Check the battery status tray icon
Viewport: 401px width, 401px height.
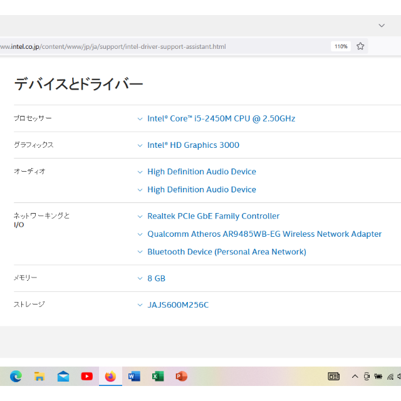tap(378, 376)
